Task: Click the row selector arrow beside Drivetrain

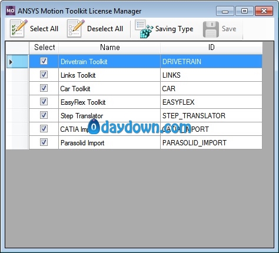Action: click(11, 62)
